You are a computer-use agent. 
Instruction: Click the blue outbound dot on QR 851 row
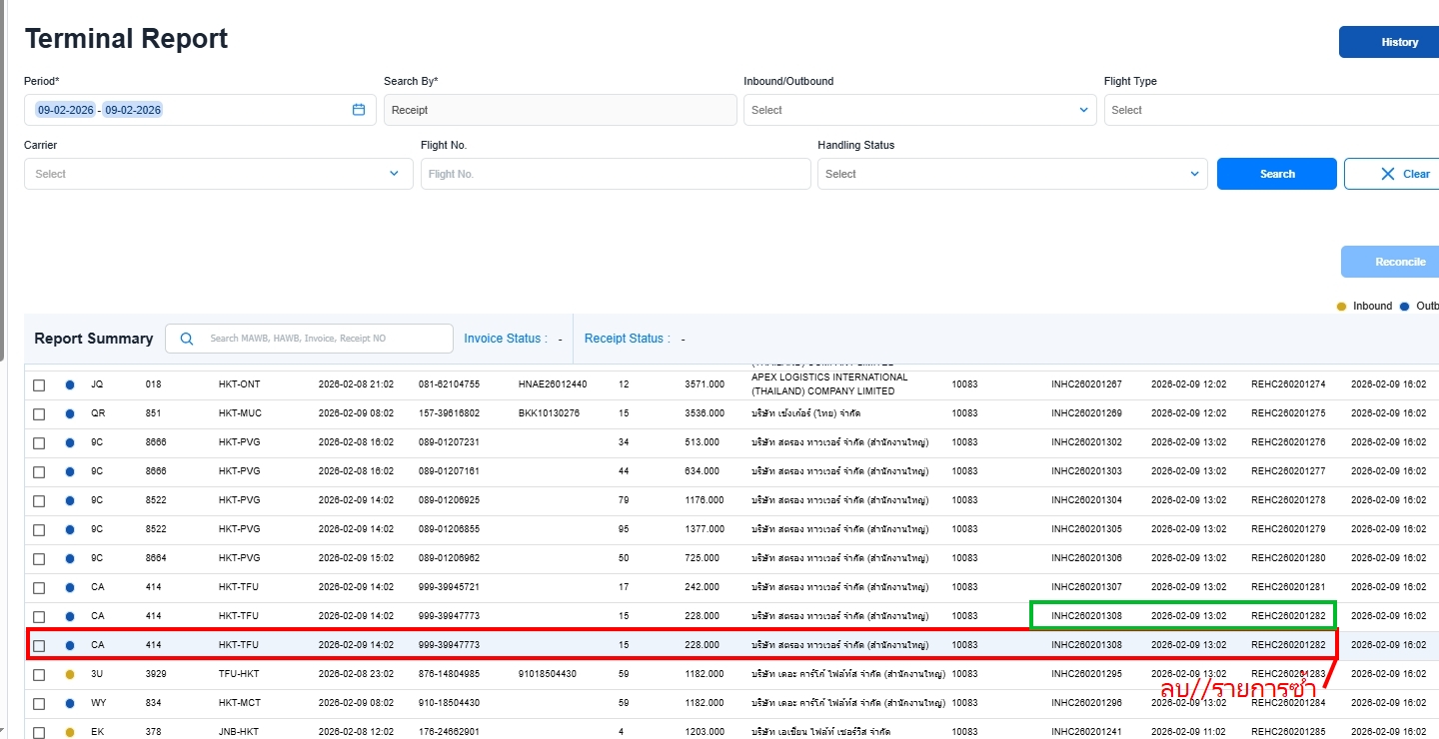pos(69,413)
